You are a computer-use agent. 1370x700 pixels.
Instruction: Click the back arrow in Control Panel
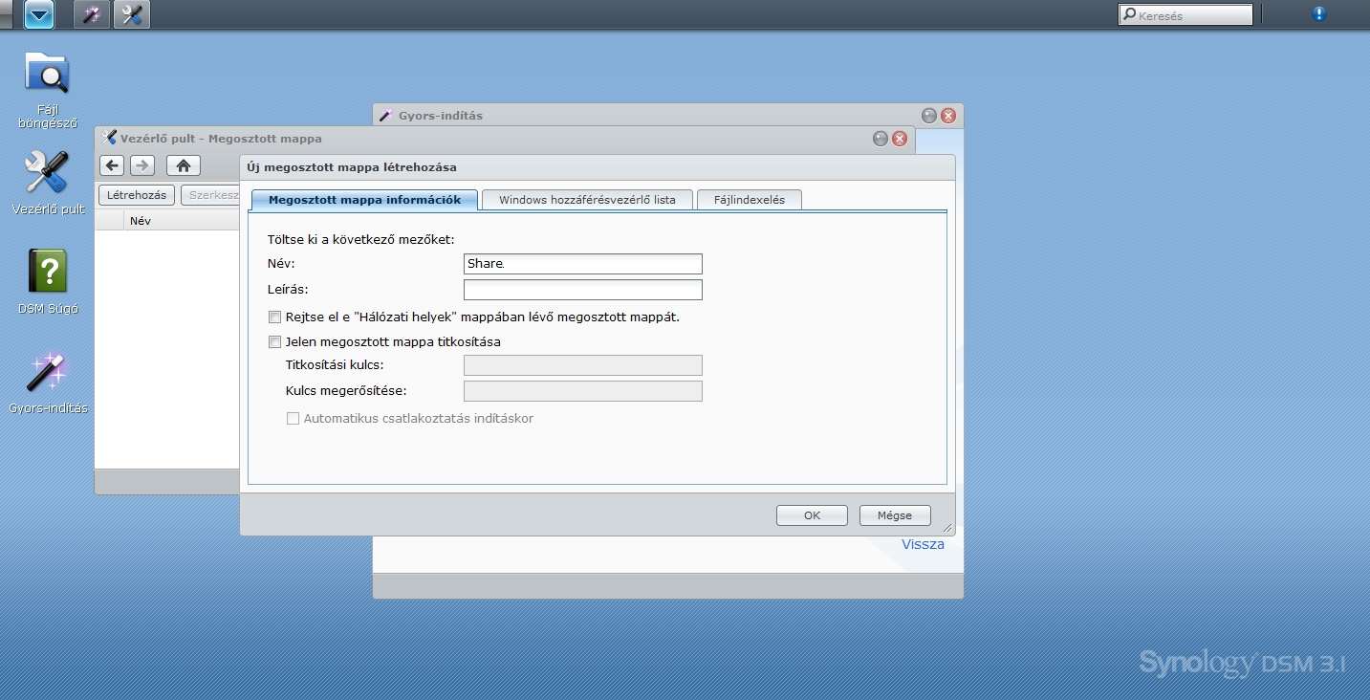click(x=113, y=165)
